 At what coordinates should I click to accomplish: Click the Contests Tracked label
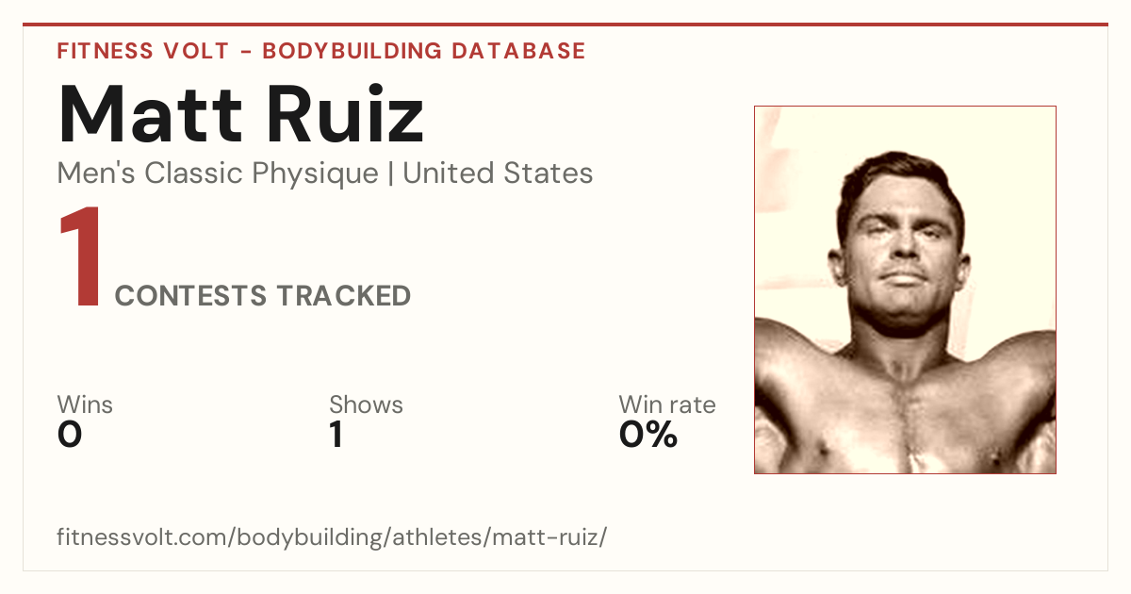[x=263, y=296]
